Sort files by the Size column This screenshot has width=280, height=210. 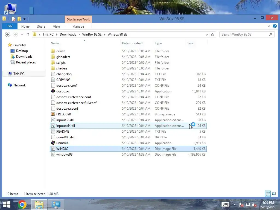[190, 43]
